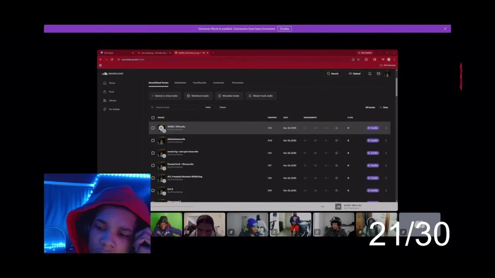Filter tracks by Private

coord(223,107)
